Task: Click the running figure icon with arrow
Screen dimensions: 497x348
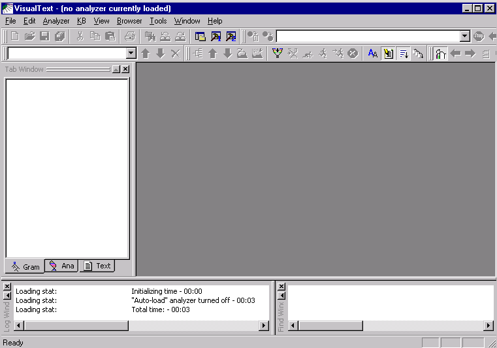Action: [x=338, y=54]
